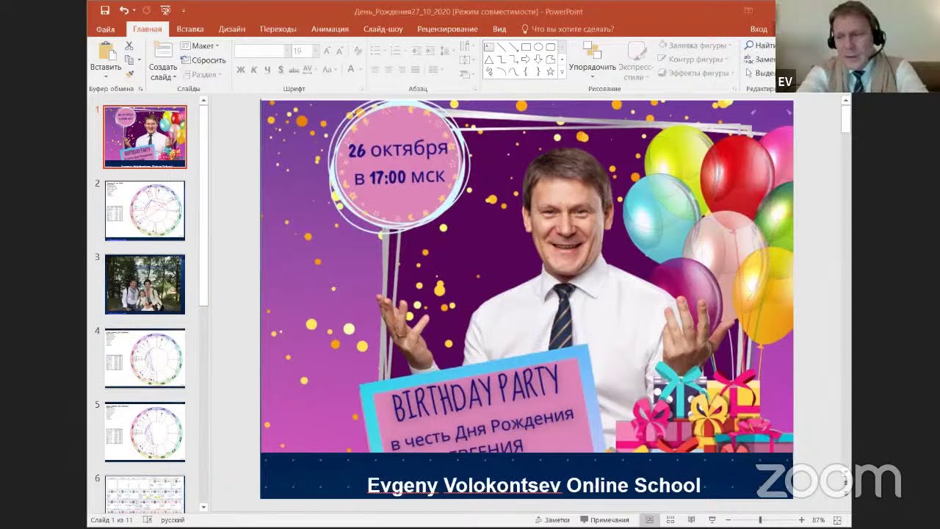Click the zoom slider handle in status bar
Image resolution: width=940 pixels, height=529 pixels.
click(760, 520)
